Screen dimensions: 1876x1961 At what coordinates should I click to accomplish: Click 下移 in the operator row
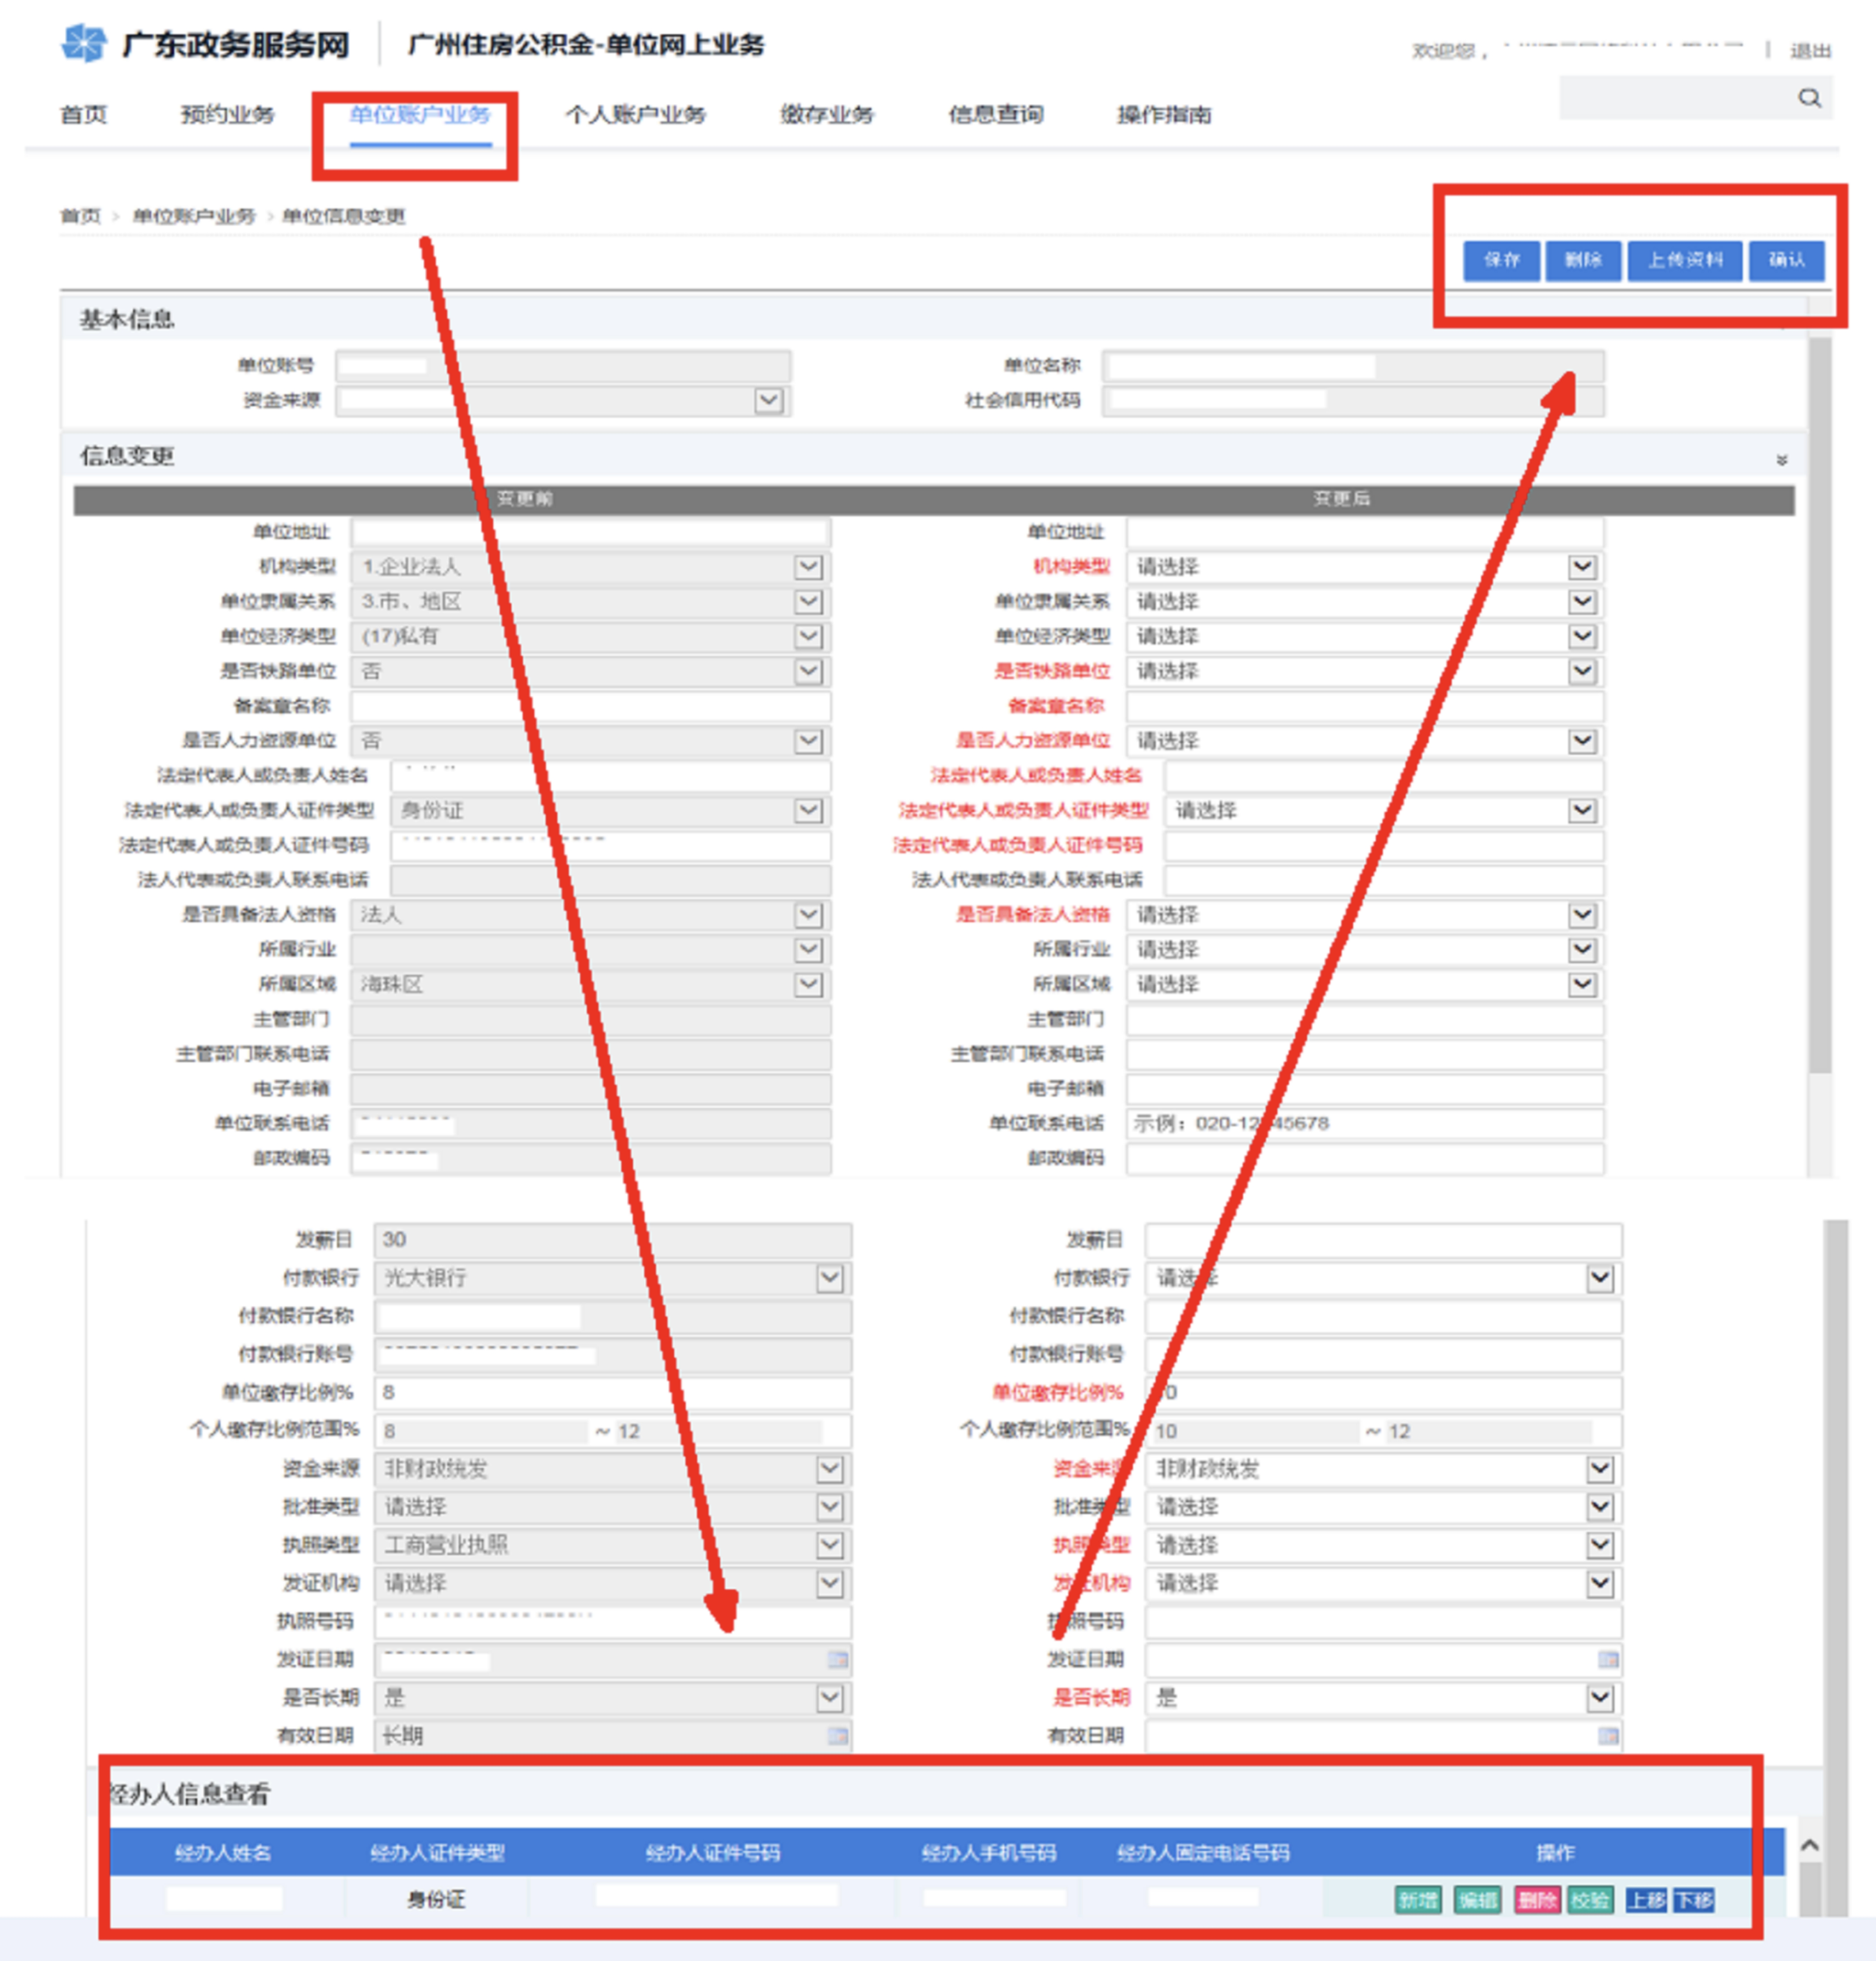coord(1694,1900)
